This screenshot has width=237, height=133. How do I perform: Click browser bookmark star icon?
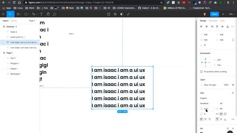161,3
